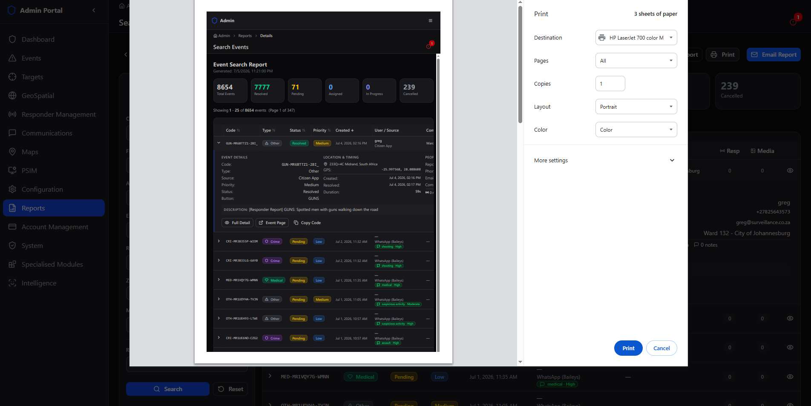The image size is (811, 406).
Task: Click the Search button in filters panel
Action: point(167,389)
